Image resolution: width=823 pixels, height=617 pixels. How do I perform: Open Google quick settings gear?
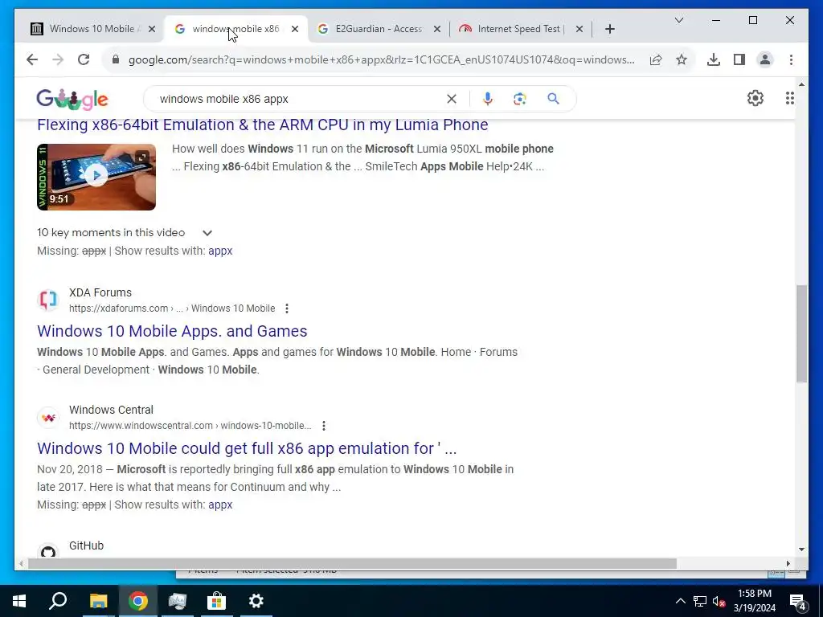(x=755, y=98)
